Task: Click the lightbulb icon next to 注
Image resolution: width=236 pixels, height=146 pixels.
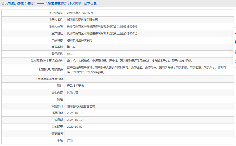Action: (x=58, y=140)
